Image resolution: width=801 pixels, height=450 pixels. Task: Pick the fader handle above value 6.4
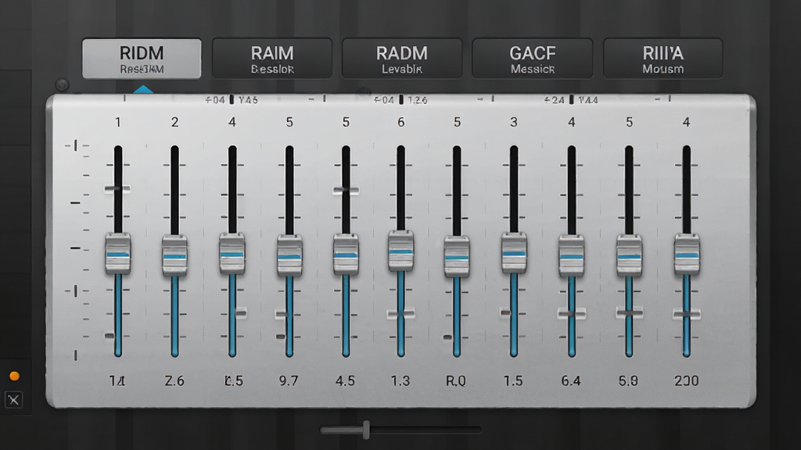(572, 255)
